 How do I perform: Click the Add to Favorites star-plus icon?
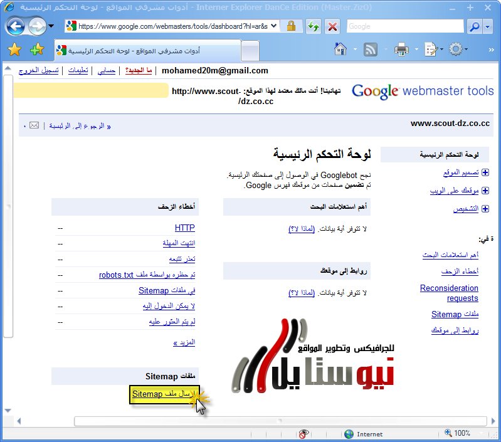tap(37, 50)
